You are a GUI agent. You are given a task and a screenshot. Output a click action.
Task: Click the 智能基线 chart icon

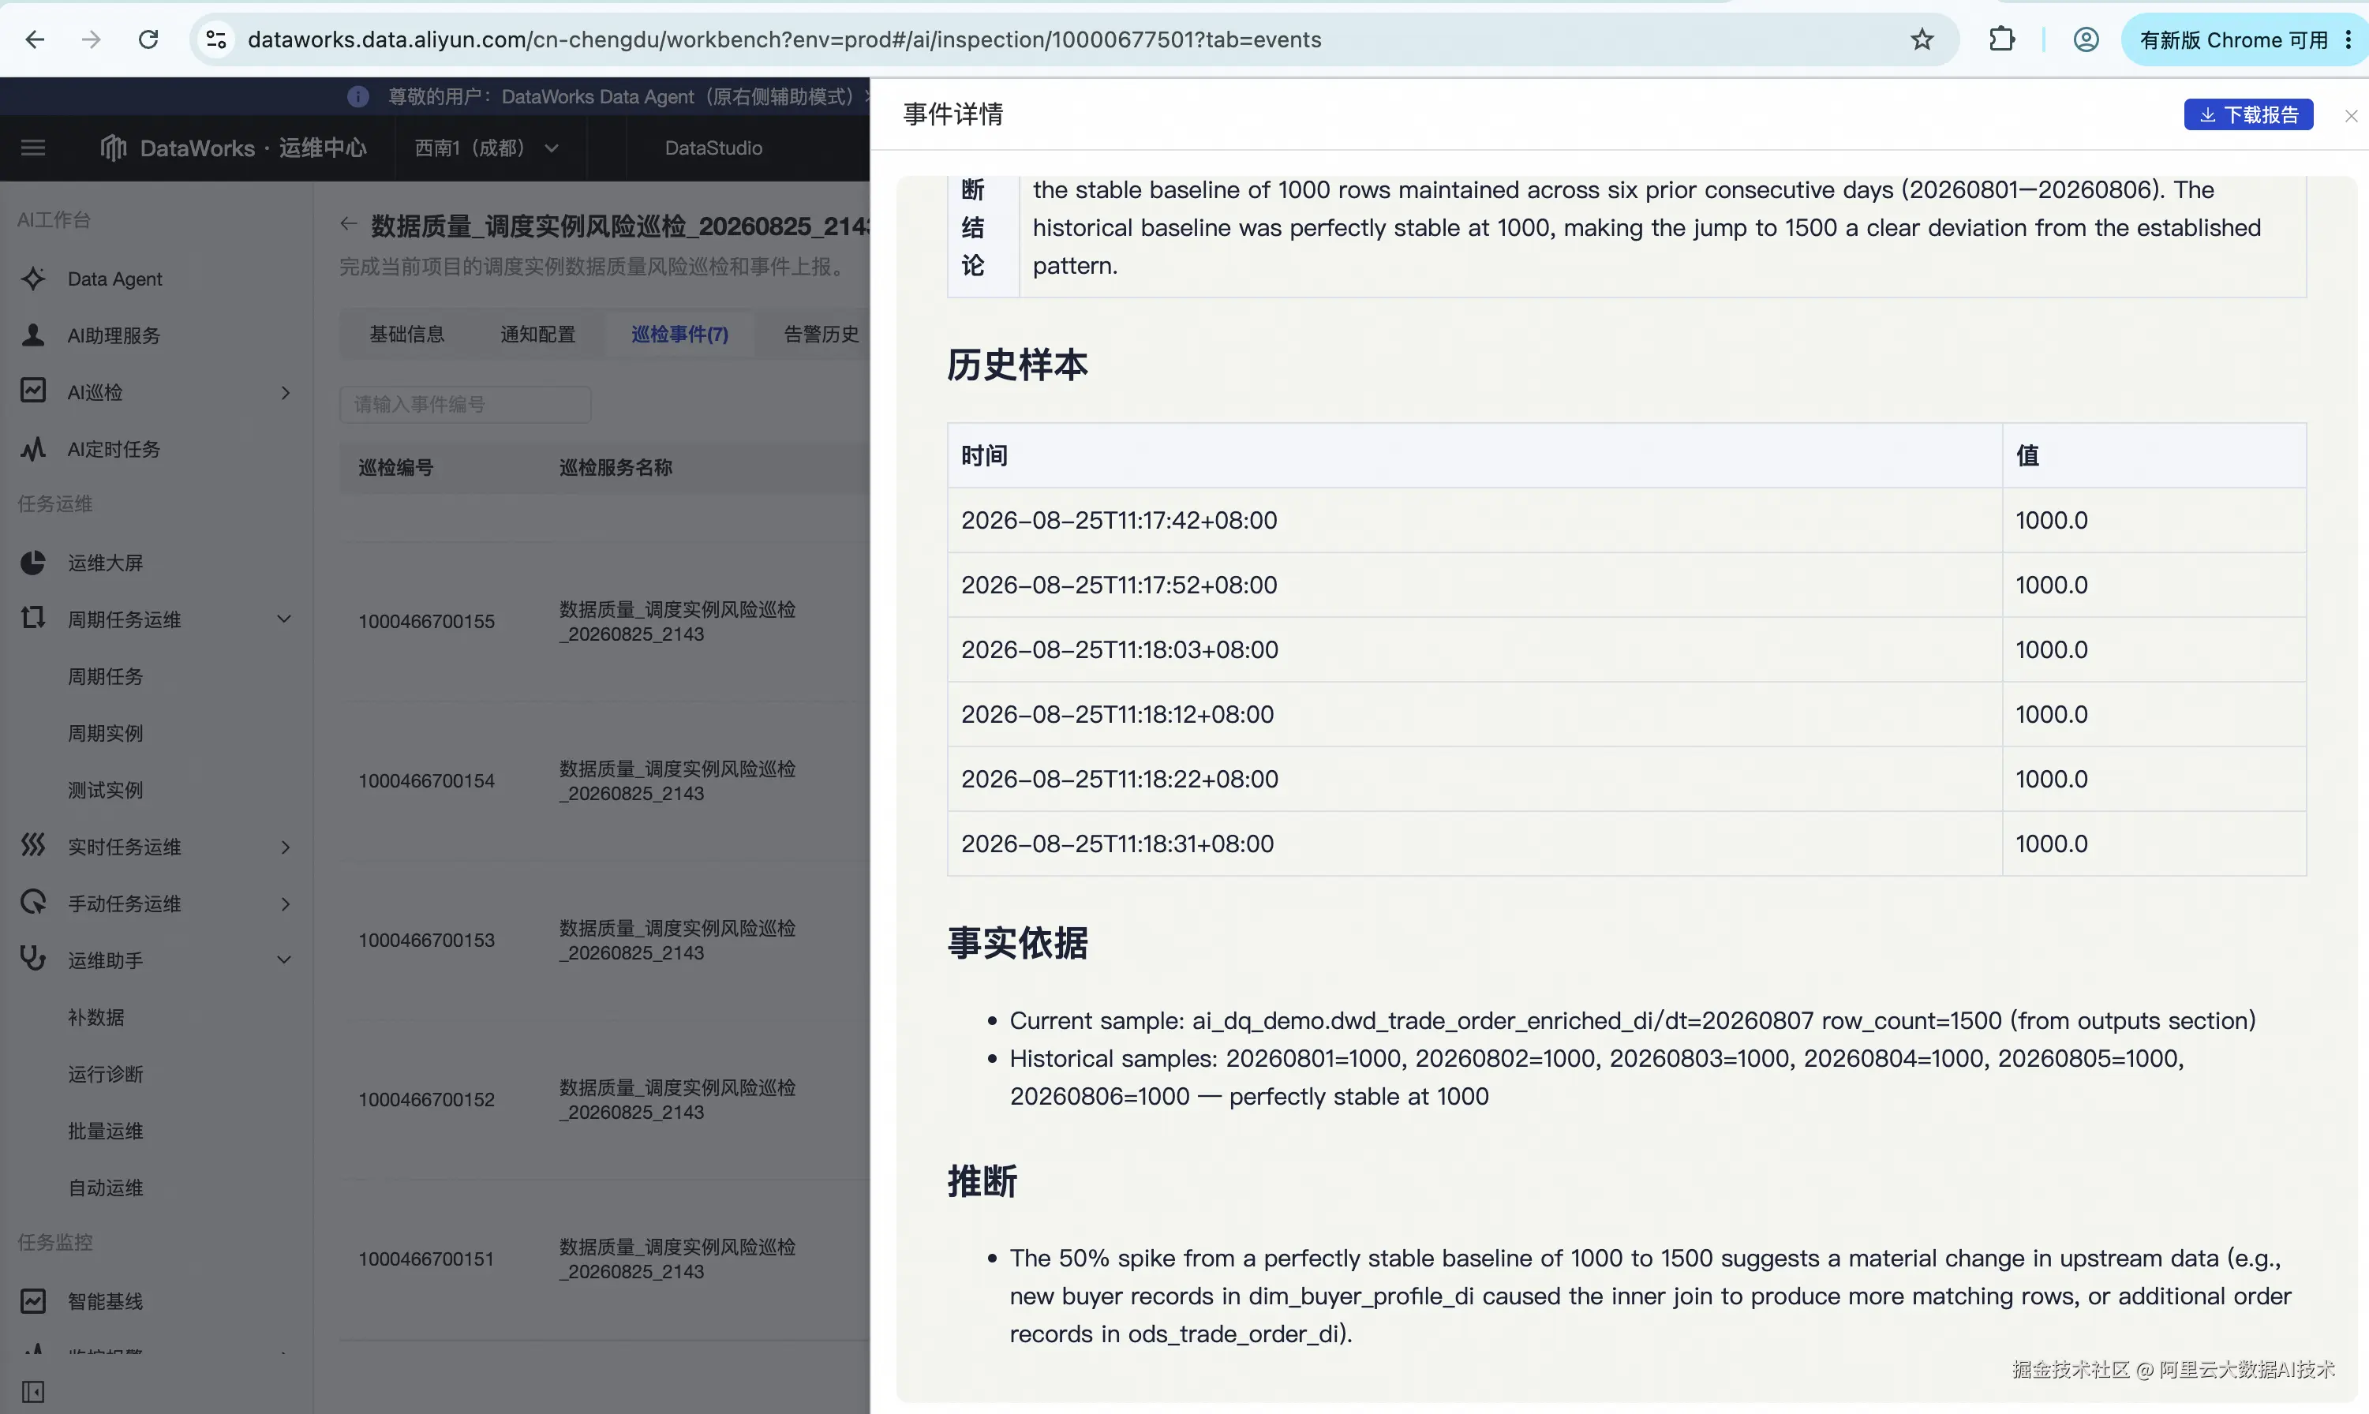click(x=33, y=1300)
